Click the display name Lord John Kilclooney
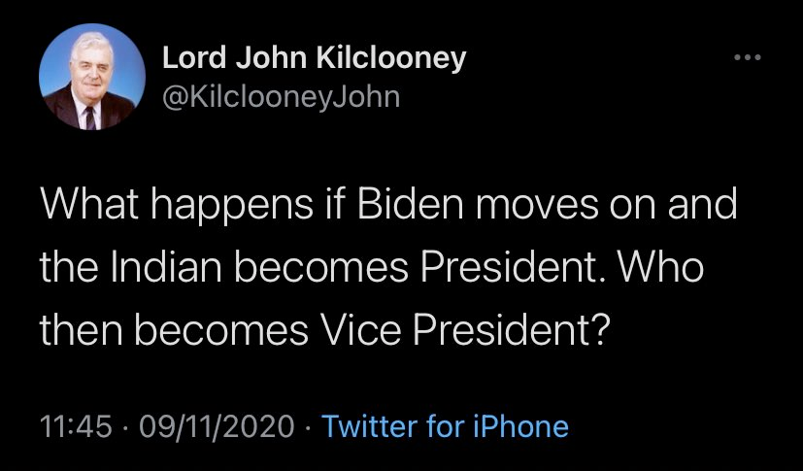The height and width of the screenshot is (471, 803). [314, 60]
